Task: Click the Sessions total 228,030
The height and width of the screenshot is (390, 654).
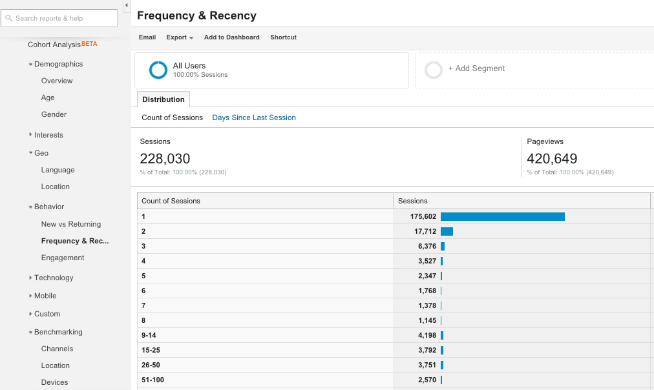Action: coord(165,159)
